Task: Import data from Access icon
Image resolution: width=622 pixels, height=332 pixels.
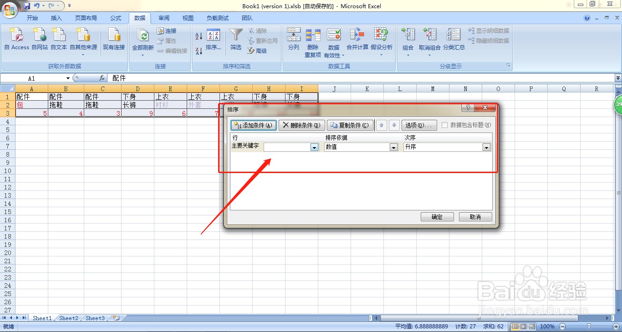Action: (16, 39)
